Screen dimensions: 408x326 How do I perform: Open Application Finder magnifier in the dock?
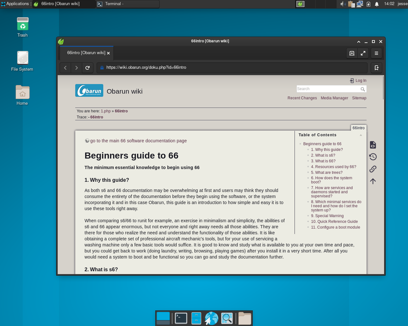227,318
